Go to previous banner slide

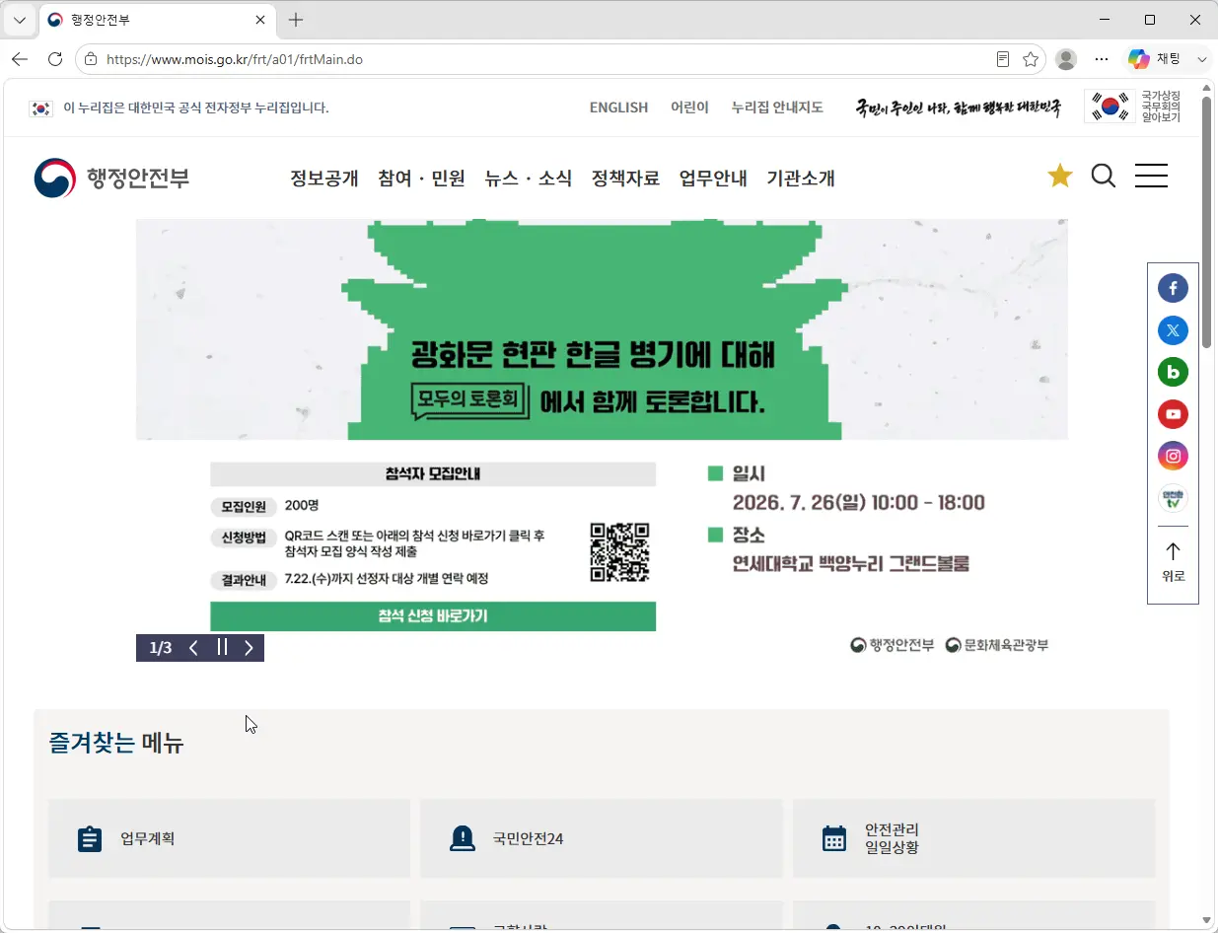coord(193,648)
